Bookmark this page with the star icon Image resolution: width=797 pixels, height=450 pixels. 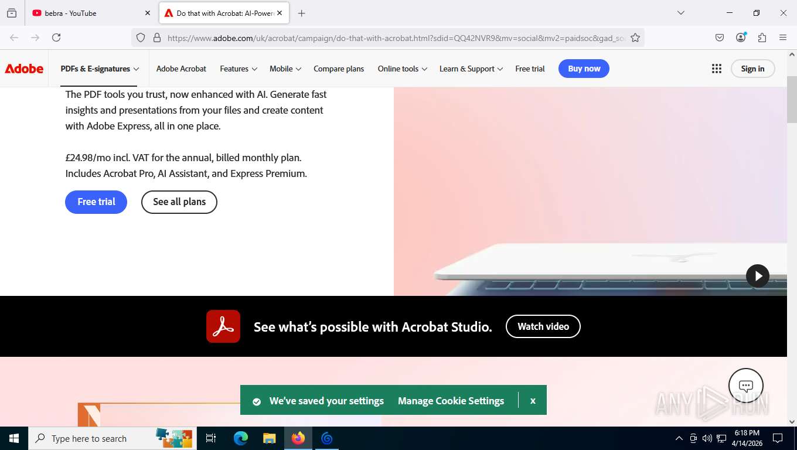(635, 37)
